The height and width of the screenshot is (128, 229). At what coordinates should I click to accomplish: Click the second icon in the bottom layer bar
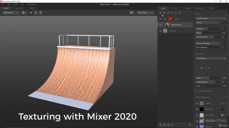click(165, 125)
